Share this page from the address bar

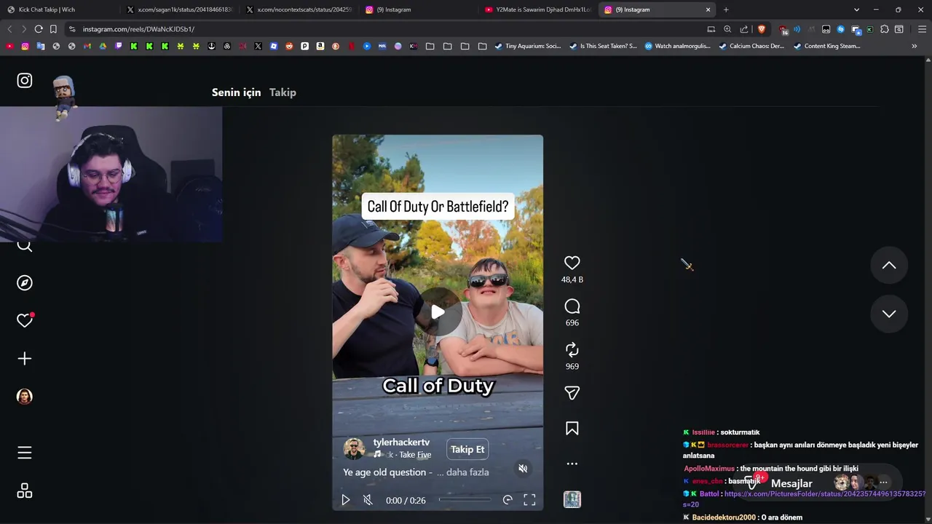(x=744, y=29)
